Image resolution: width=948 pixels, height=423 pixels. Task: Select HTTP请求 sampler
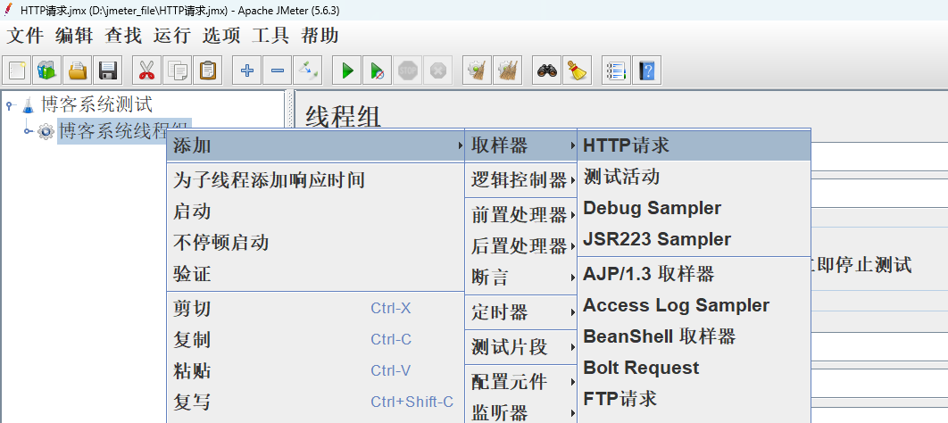pyautogui.click(x=694, y=145)
